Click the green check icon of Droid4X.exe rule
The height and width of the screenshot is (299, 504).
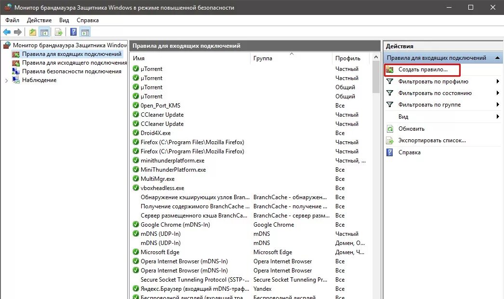(136, 133)
